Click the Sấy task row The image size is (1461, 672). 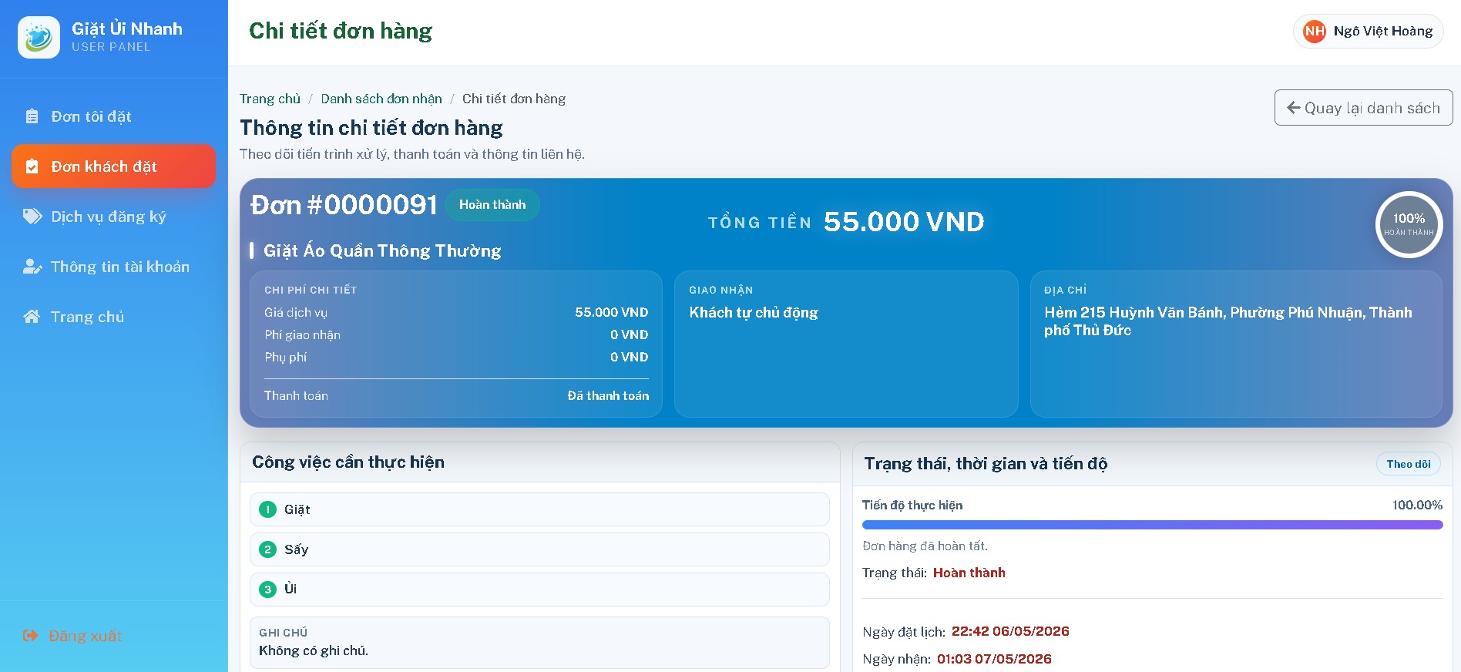pyautogui.click(x=539, y=549)
